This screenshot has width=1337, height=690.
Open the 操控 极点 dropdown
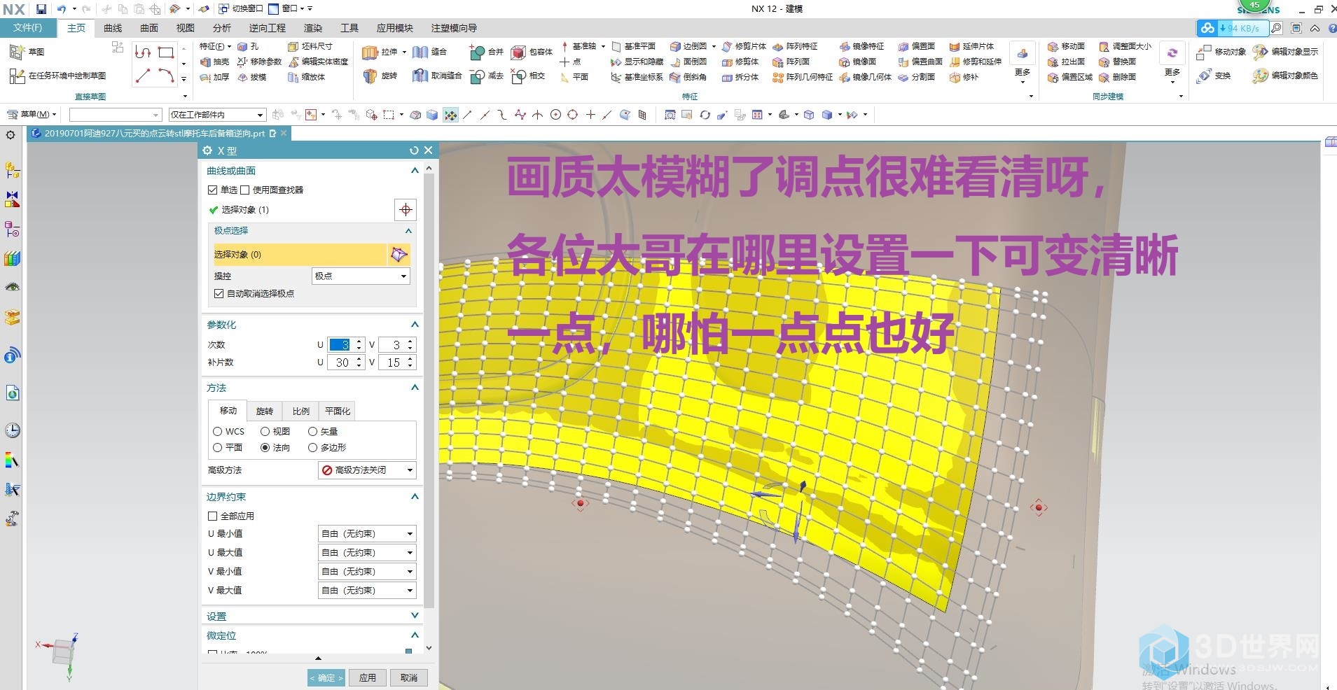pos(361,276)
